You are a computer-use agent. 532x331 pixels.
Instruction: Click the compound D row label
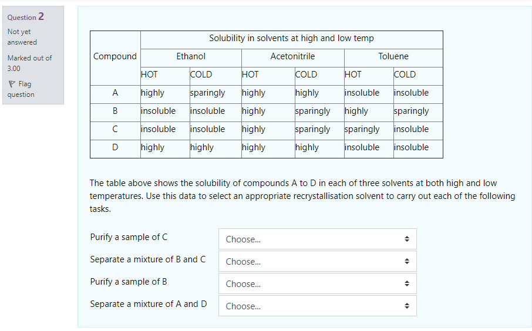tap(115, 147)
